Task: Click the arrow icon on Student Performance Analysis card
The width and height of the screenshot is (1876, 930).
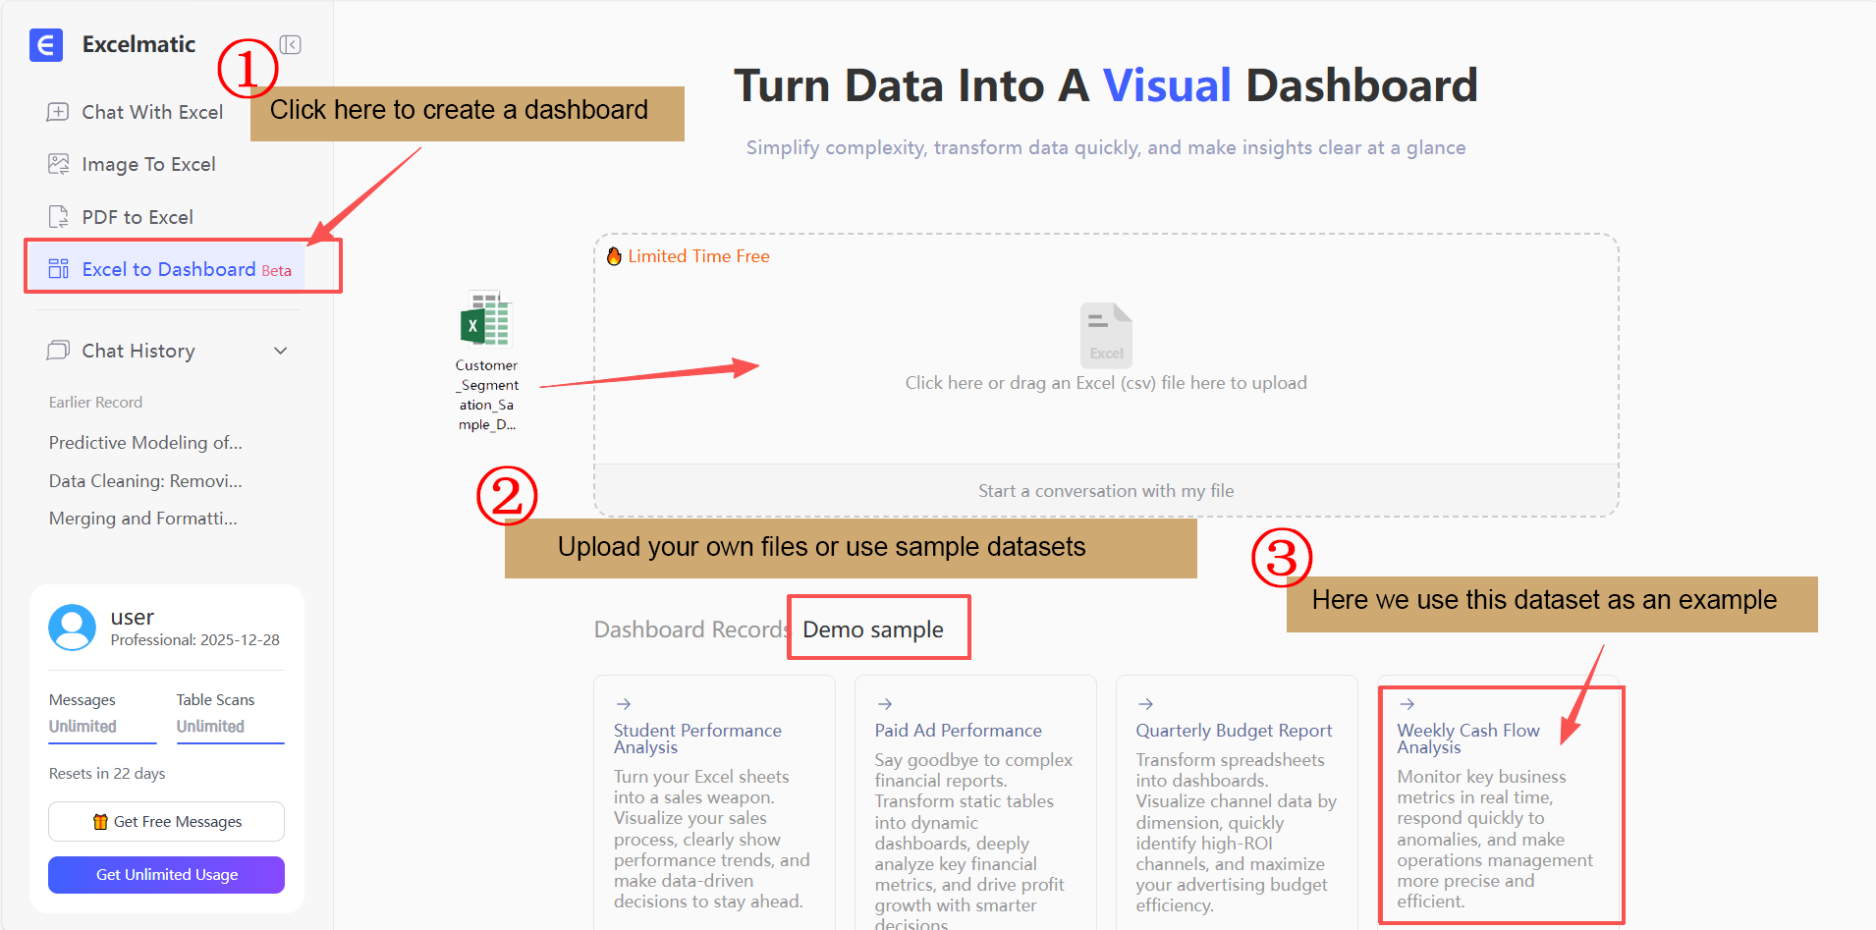Action: [x=625, y=703]
